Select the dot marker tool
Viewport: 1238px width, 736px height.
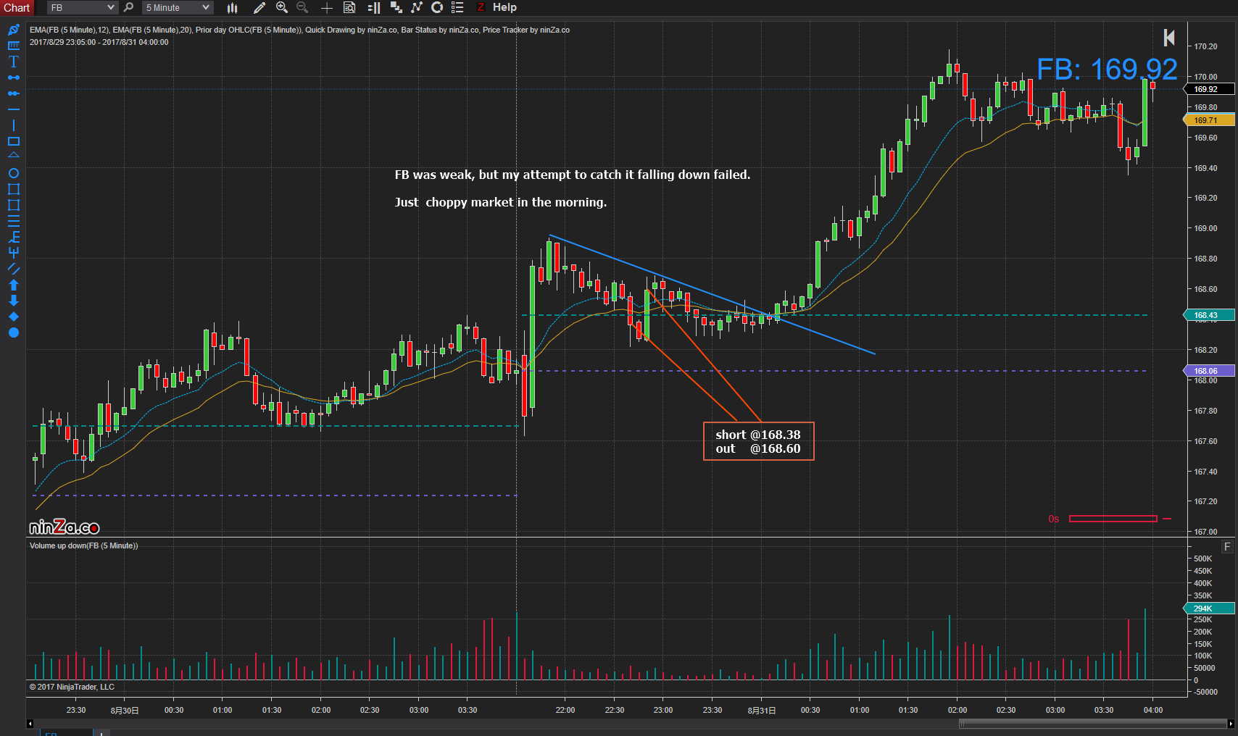(13, 333)
